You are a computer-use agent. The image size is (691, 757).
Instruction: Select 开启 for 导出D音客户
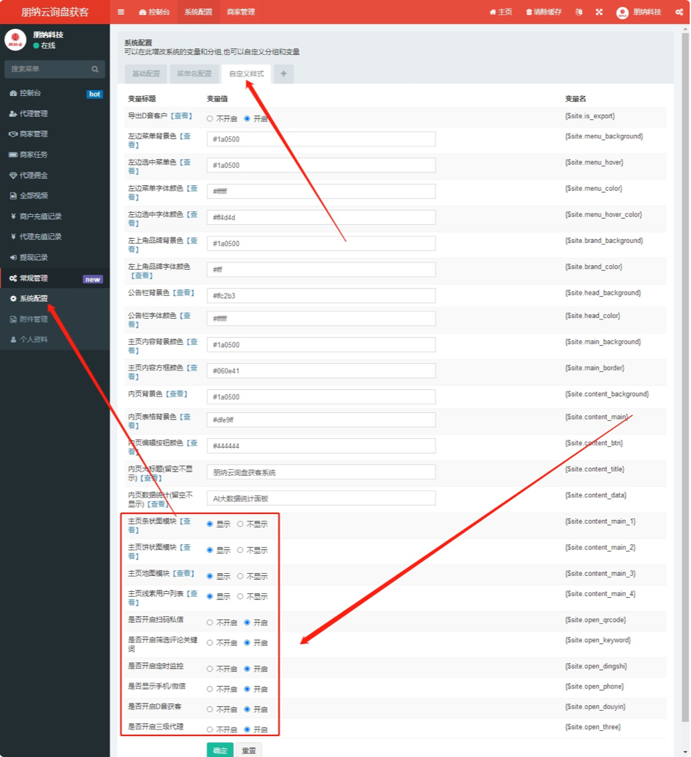pyautogui.click(x=247, y=119)
